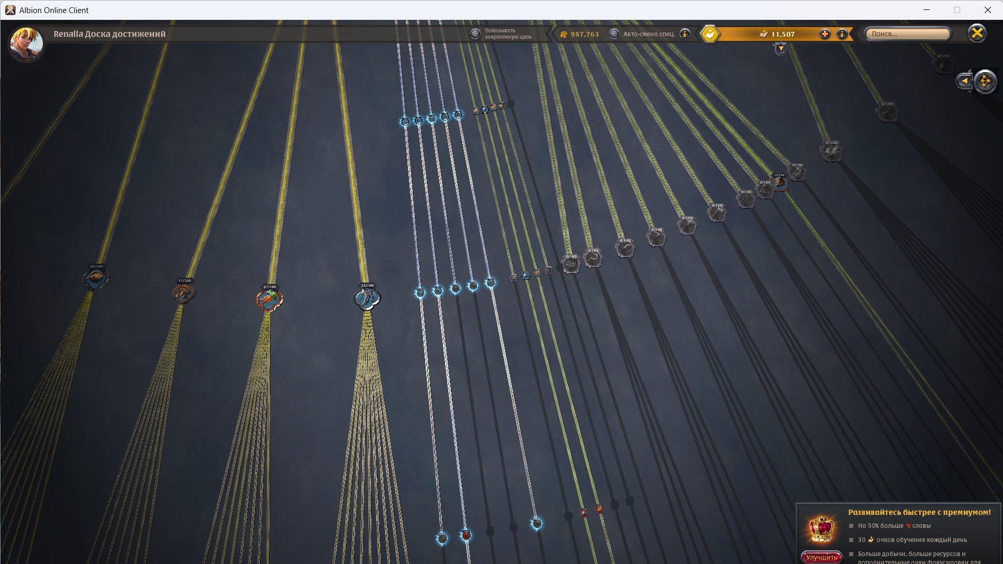Image resolution: width=1003 pixels, height=564 pixels.
Task: Select the stew node at 82/100
Action: pos(96,279)
